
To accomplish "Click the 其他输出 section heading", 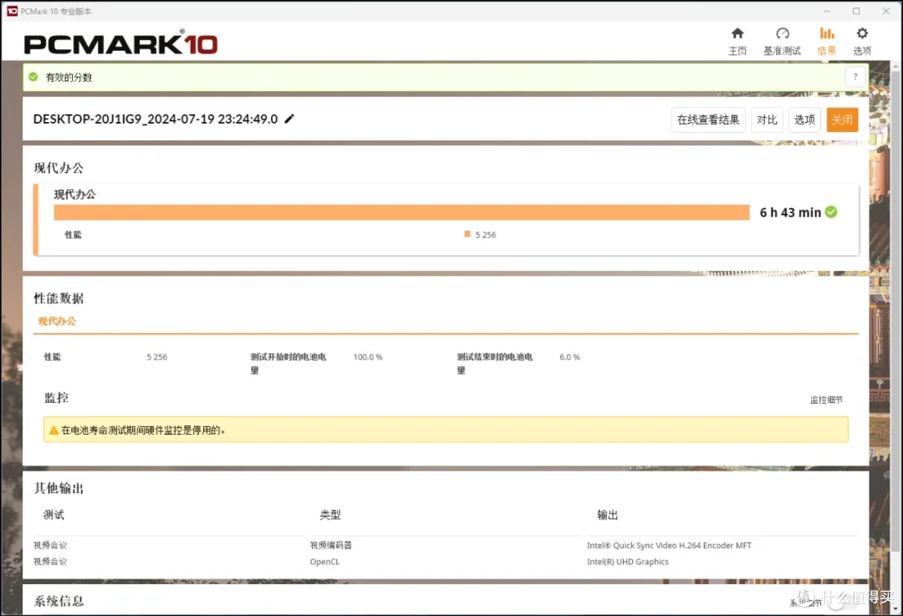I will pos(59,488).
